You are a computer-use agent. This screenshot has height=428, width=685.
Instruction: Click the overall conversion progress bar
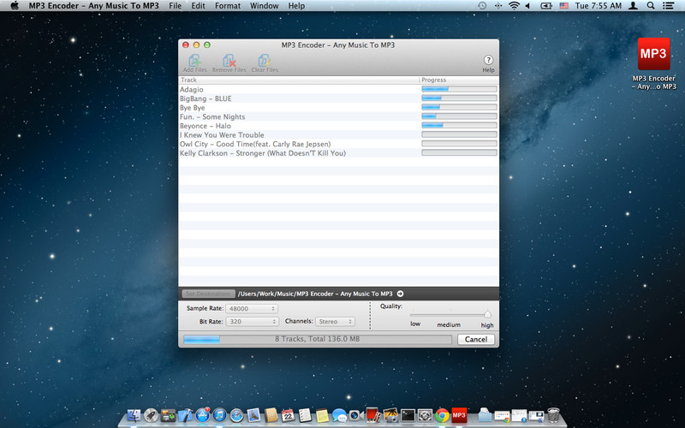tap(318, 339)
